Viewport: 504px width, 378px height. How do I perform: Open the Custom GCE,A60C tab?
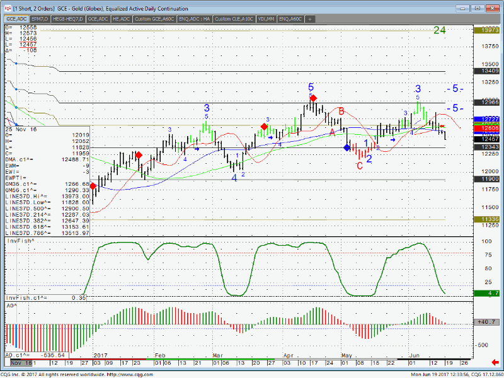tap(154, 19)
